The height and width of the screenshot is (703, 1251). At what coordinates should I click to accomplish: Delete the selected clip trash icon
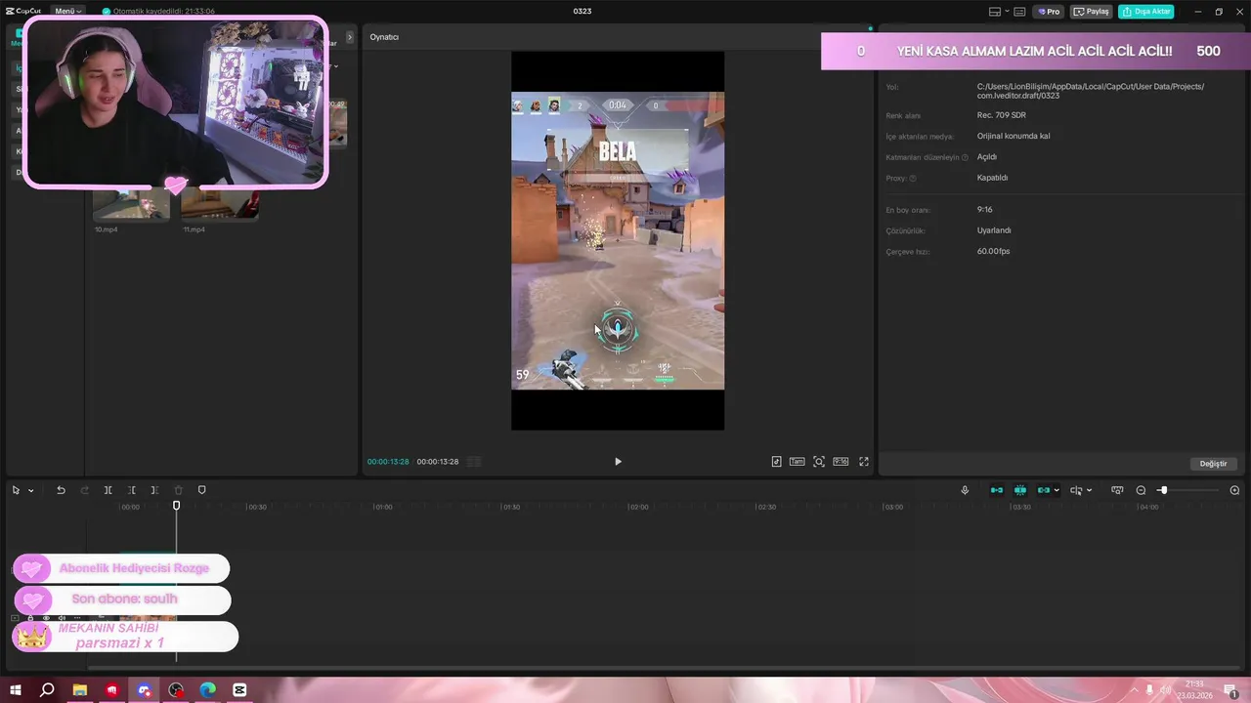point(178,490)
